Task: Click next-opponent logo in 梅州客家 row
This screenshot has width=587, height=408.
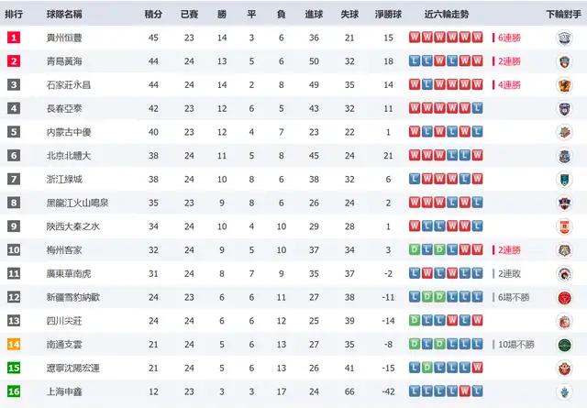Action: (x=565, y=250)
